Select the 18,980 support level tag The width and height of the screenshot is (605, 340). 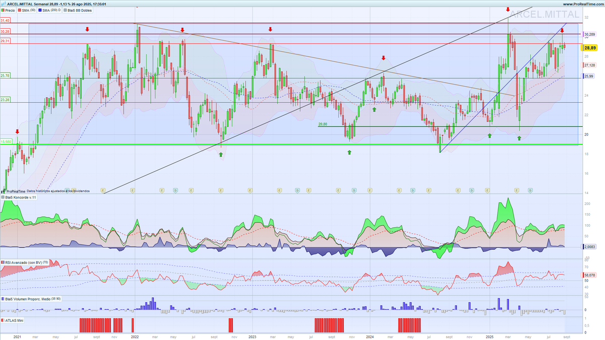coord(6,142)
